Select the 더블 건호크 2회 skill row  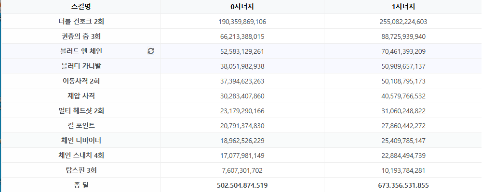241,22
